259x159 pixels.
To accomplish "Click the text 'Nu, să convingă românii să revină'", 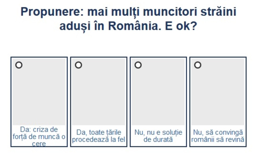I will tap(218, 136).
